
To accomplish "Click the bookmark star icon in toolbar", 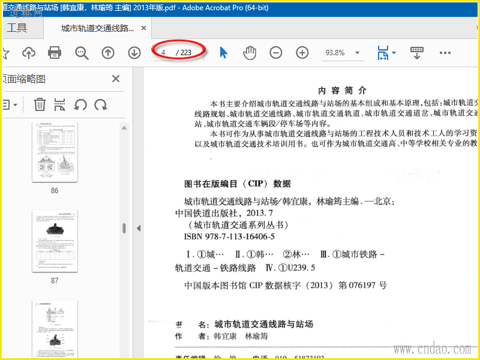I will [6, 53].
